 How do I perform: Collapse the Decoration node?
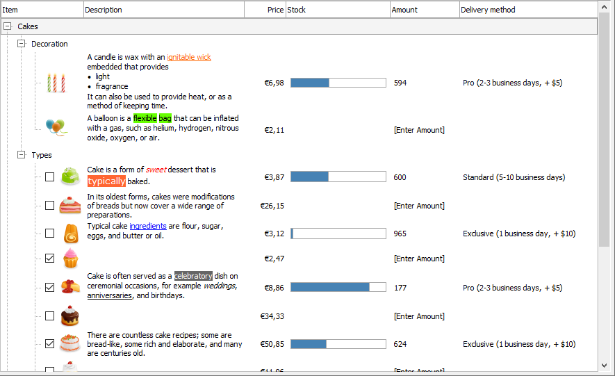[21, 44]
